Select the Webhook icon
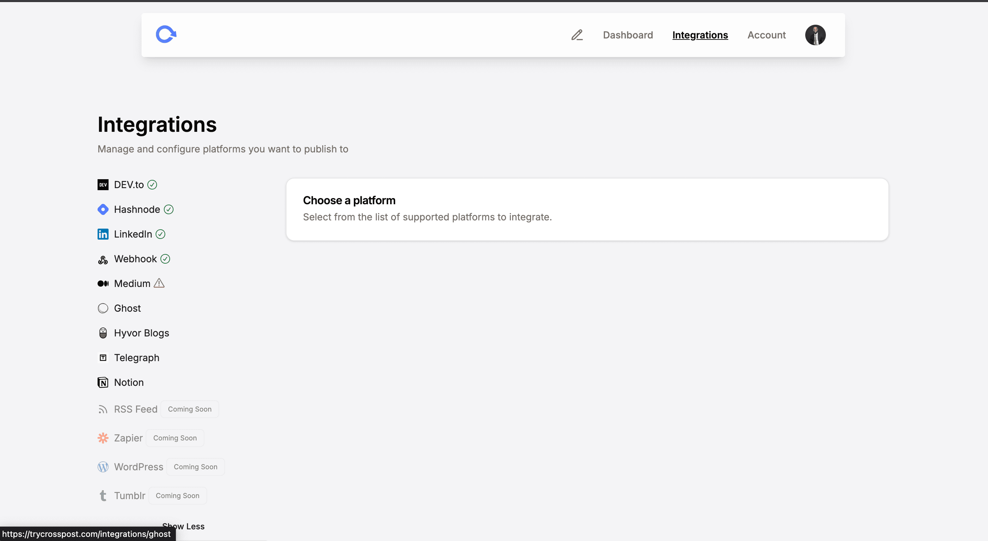988x541 pixels. pos(103,259)
